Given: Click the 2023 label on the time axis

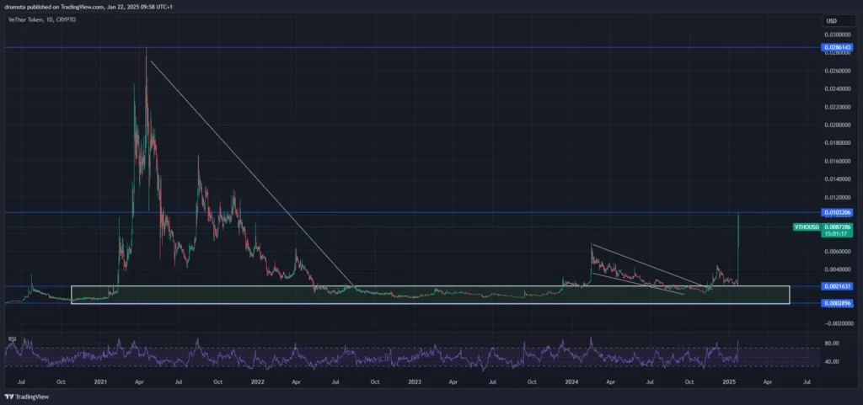Looking at the screenshot, I should [415, 381].
